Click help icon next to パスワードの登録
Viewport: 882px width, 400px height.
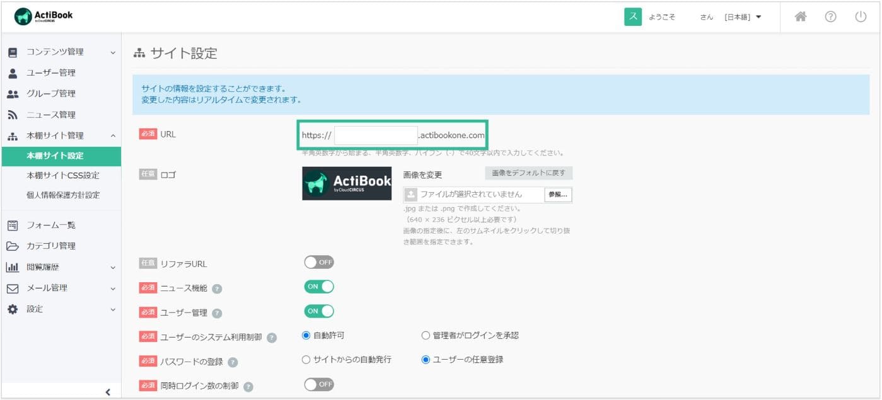point(233,362)
